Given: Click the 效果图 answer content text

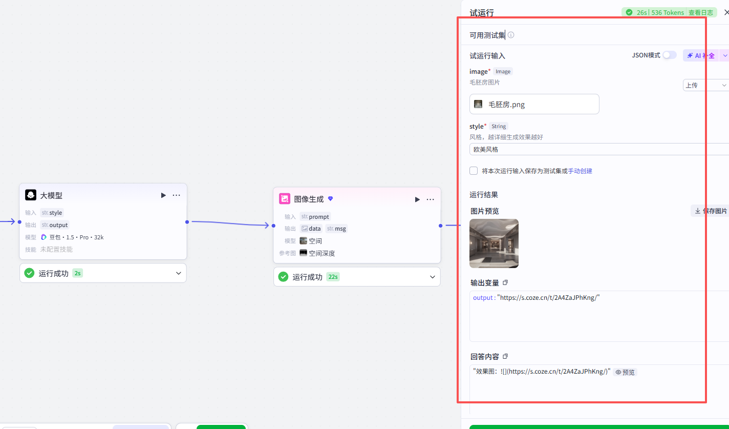Looking at the screenshot, I should 542,372.
